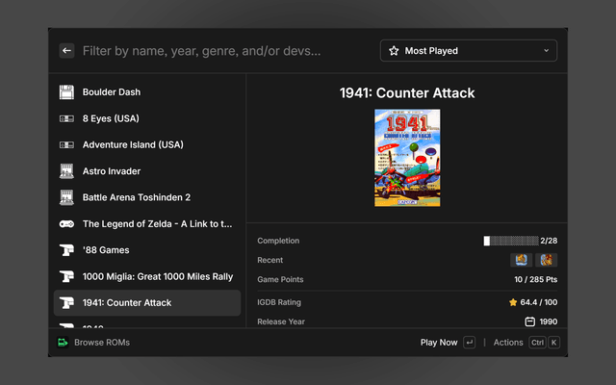Viewport: 616px width, 385px height.
Task: Click the chevron arrow of sort dropdown
Action: 546,51
